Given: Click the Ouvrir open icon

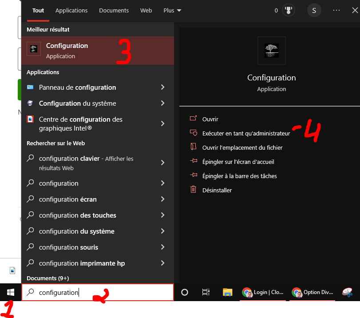Looking at the screenshot, I should pos(193,119).
